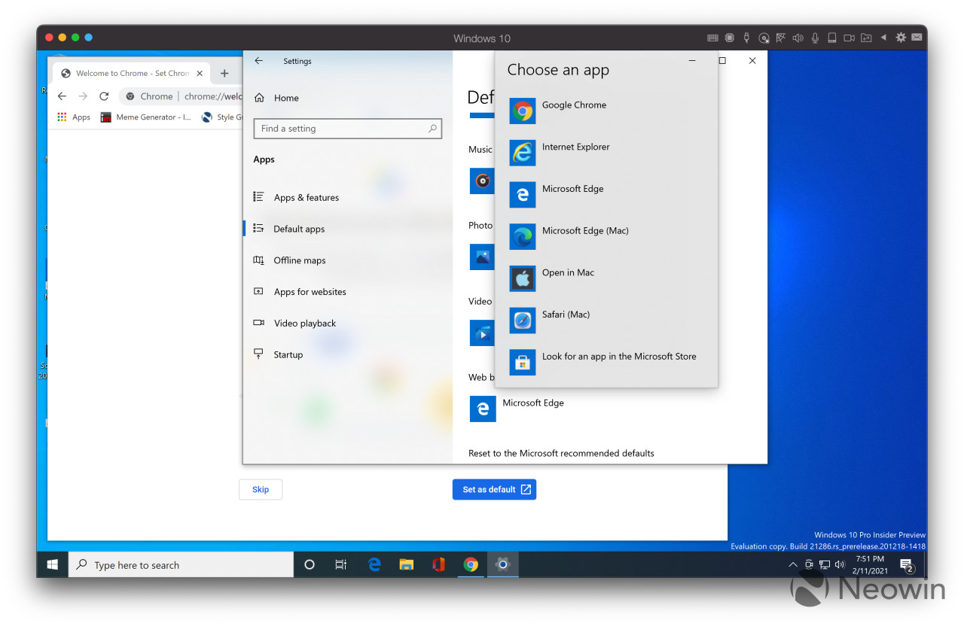This screenshot has width=964, height=626.
Task: Click Chrome's back navigation arrow
Action: (63, 96)
